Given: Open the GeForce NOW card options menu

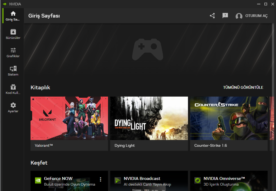Looking at the screenshot, I should [x=100, y=179].
